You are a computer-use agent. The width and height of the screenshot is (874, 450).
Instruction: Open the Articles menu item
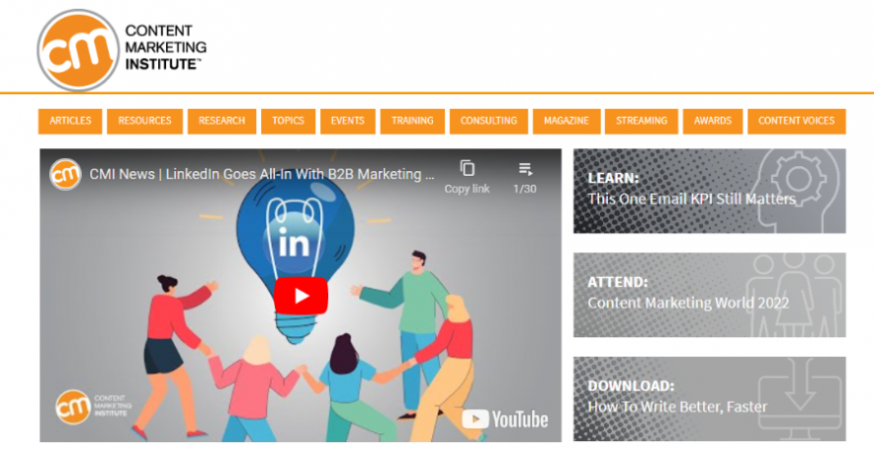coord(70,121)
